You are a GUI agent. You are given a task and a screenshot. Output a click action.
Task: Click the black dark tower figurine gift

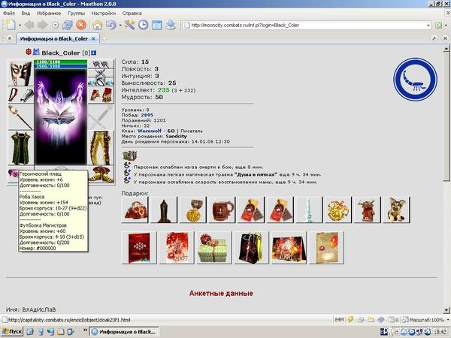coord(164,210)
